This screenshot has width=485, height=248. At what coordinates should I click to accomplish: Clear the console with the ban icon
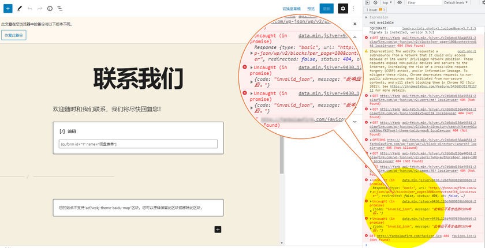375,2
